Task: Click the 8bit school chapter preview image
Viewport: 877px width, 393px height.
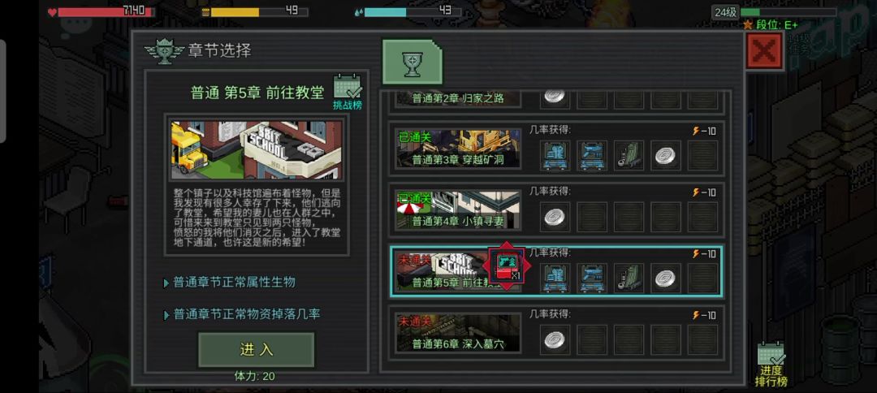Action: [x=257, y=150]
